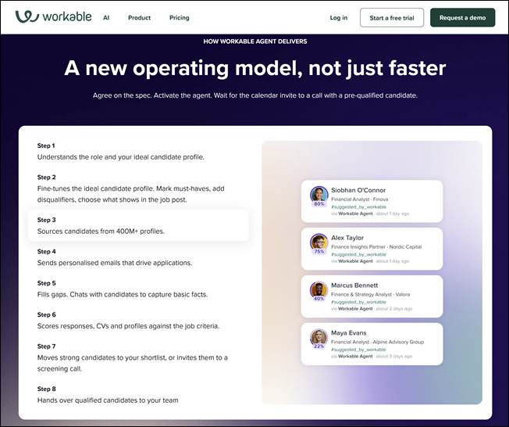Click the Log in link
The height and width of the screenshot is (427, 509).
pos(339,18)
